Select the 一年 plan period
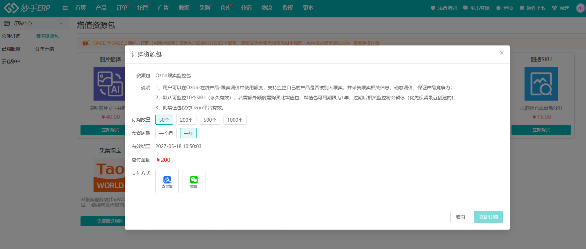 pos(188,133)
